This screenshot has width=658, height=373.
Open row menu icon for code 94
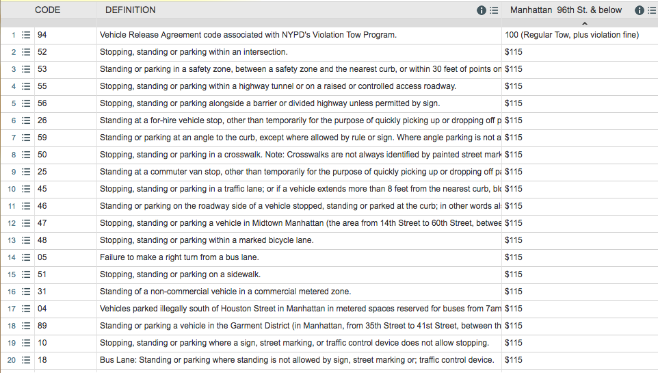point(26,36)
